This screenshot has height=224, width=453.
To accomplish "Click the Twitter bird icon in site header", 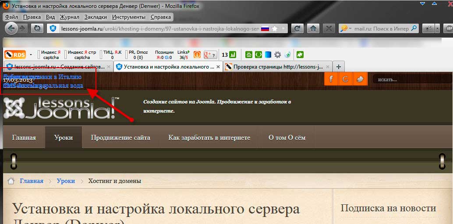I will tap(360, 79).
